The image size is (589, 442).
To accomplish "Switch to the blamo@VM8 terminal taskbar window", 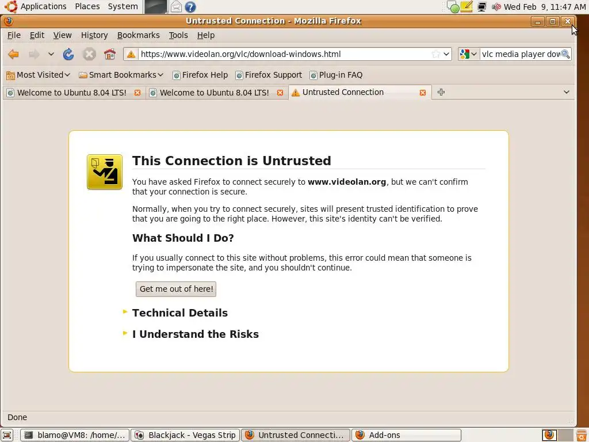I will coord(74,435).
